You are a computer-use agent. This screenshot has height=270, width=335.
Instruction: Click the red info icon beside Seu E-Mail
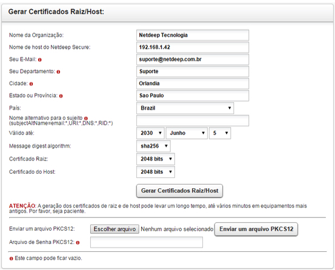coord(40,60)
